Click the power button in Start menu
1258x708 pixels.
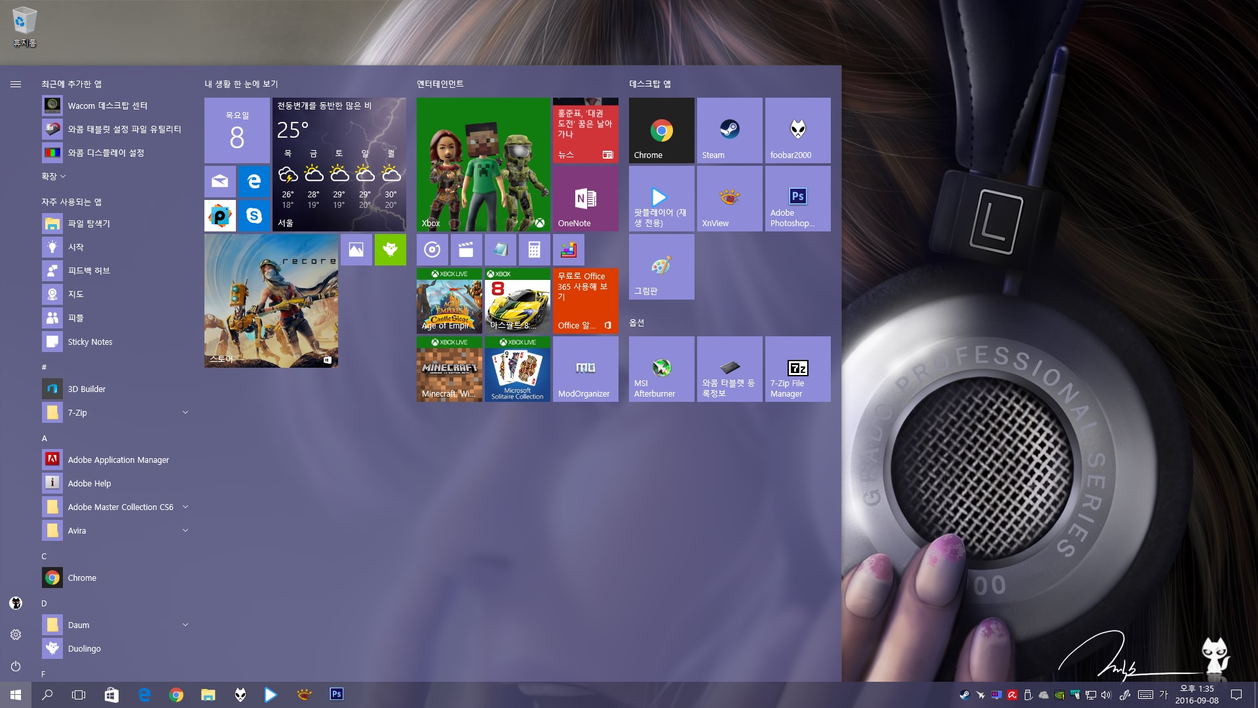click(16, 666)
